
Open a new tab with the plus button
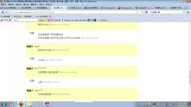[186, 8]
